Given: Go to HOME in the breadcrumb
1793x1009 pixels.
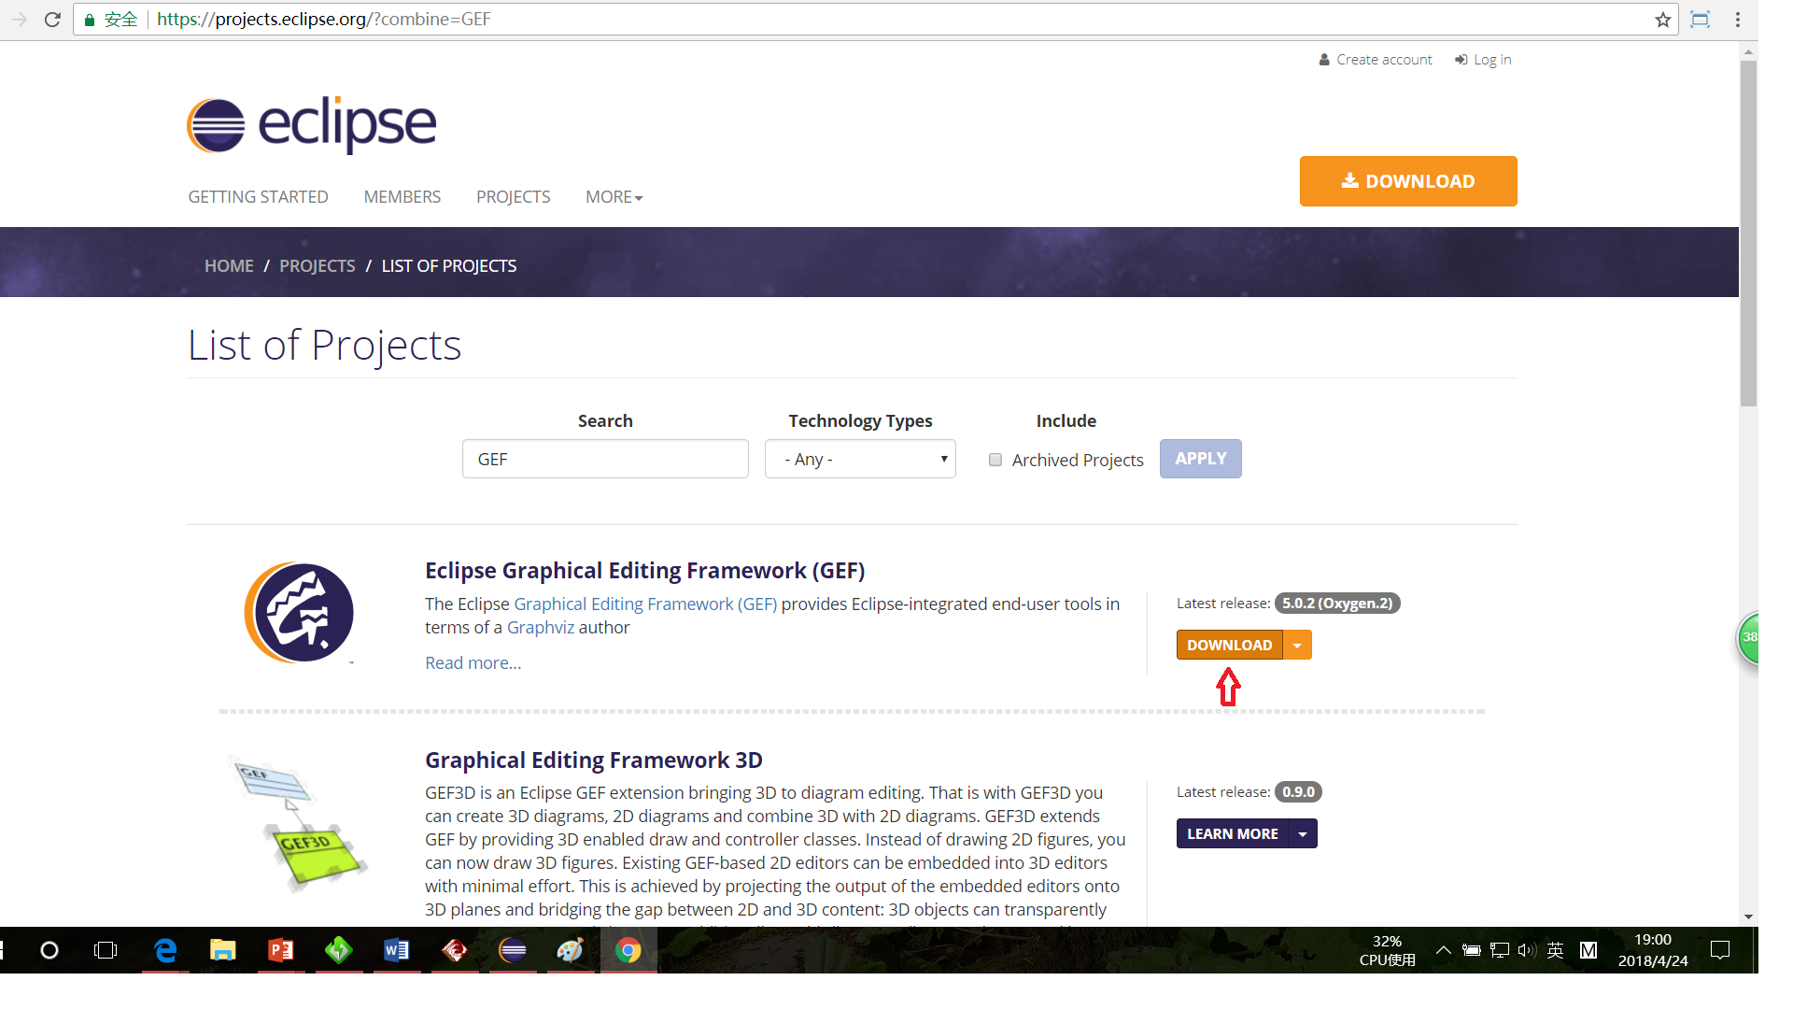Looking at the screenshot, I should [229, 266].
